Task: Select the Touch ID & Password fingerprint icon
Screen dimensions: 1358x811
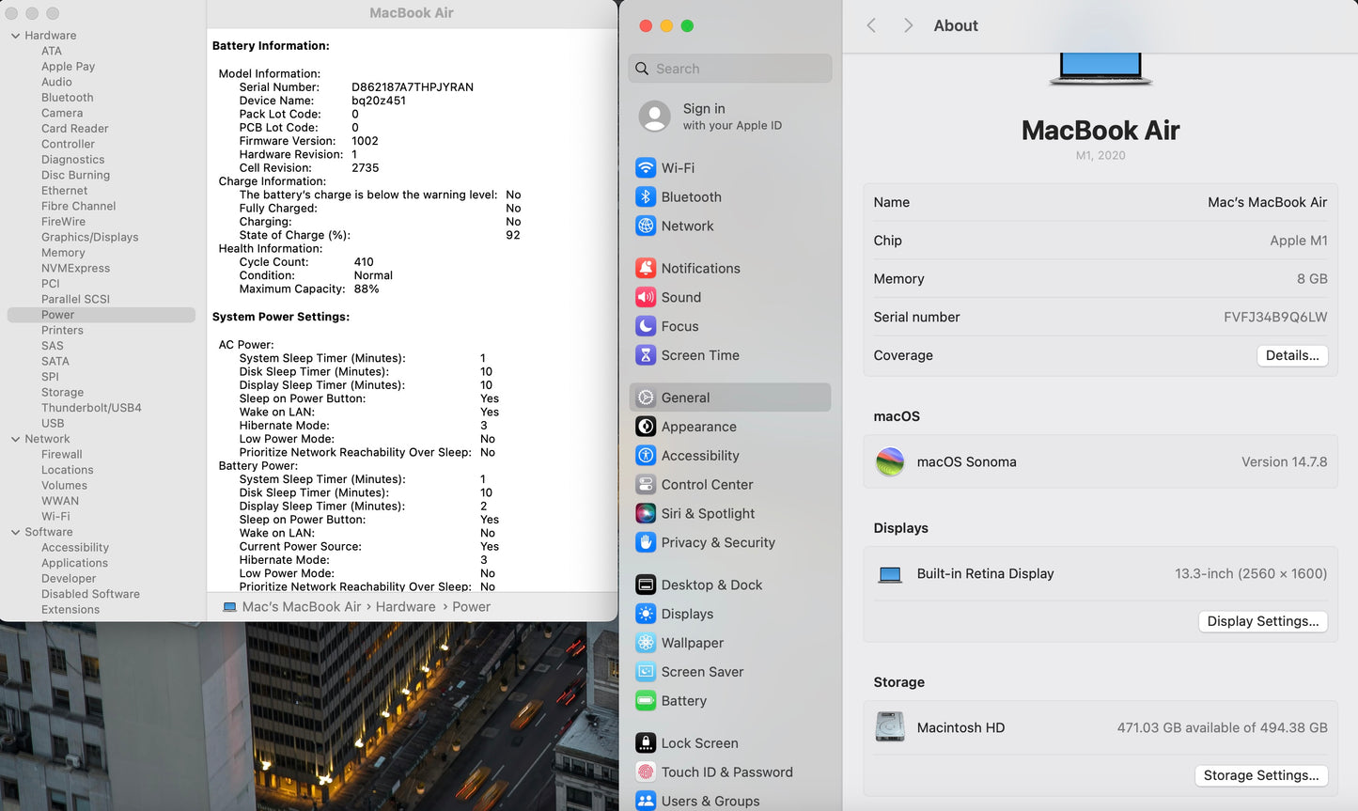Action: [x=646, y=772]
